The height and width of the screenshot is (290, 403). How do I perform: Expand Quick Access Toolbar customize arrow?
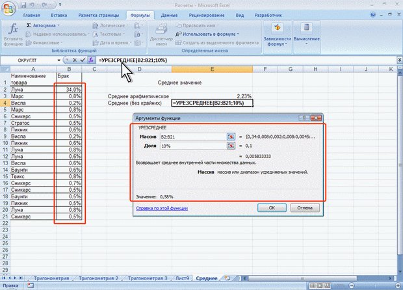[x=60, y=5]
